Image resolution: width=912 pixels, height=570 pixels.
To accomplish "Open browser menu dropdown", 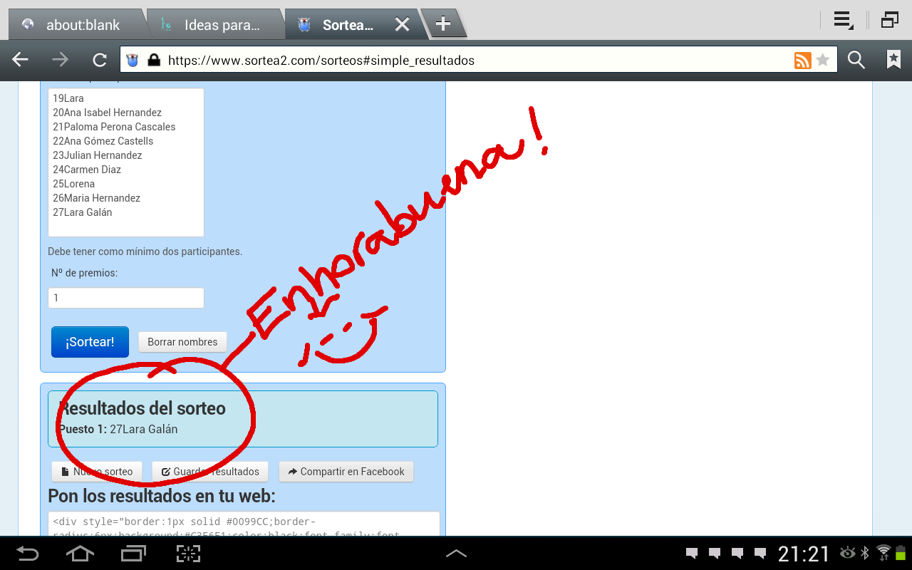I will click(x=844, y=21).
